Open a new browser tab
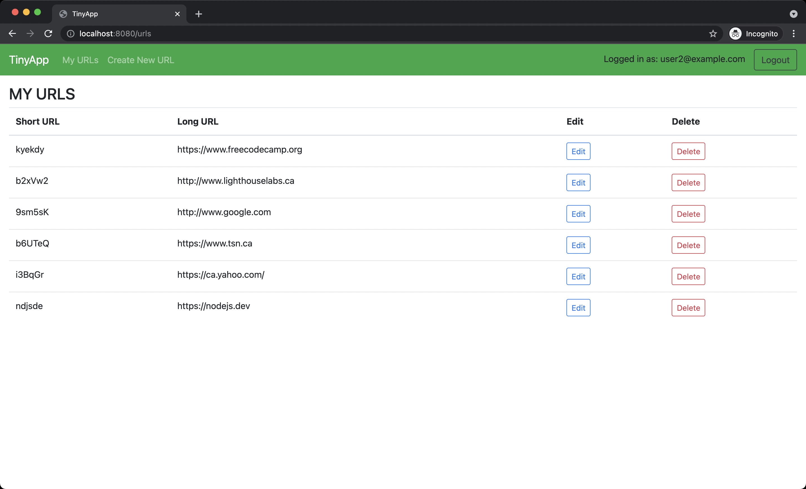This screenshot has height=489, width=806. pyautogui.click(x=198, y=14)
